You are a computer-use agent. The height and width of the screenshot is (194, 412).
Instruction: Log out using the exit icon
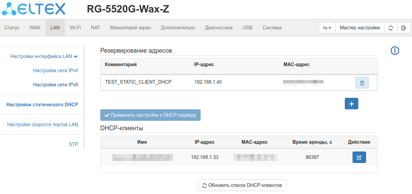(404, 28)
